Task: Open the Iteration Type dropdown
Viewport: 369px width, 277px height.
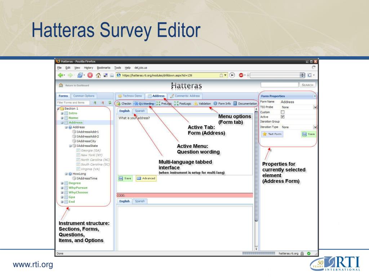Action: pos(315,127)
